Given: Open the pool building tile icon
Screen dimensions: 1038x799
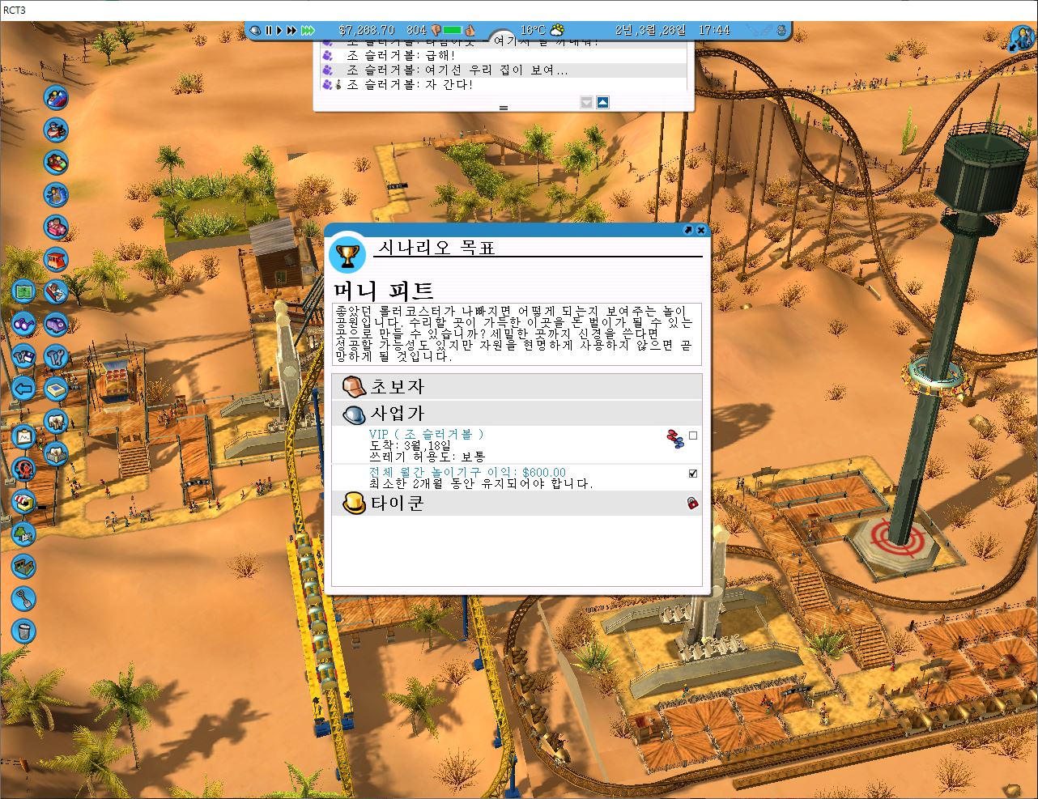Looking at the screenshot, I should (x=55, y=389).
